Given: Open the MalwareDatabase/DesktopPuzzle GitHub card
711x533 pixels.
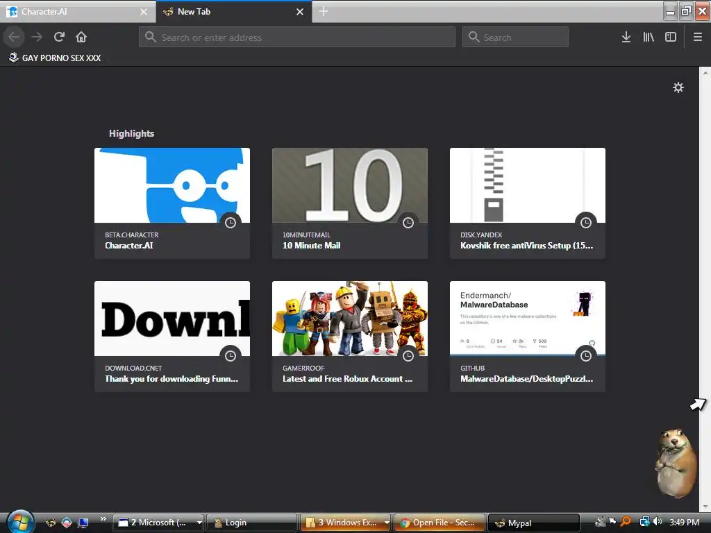Looking at the screenshot, I should point(528,337).
